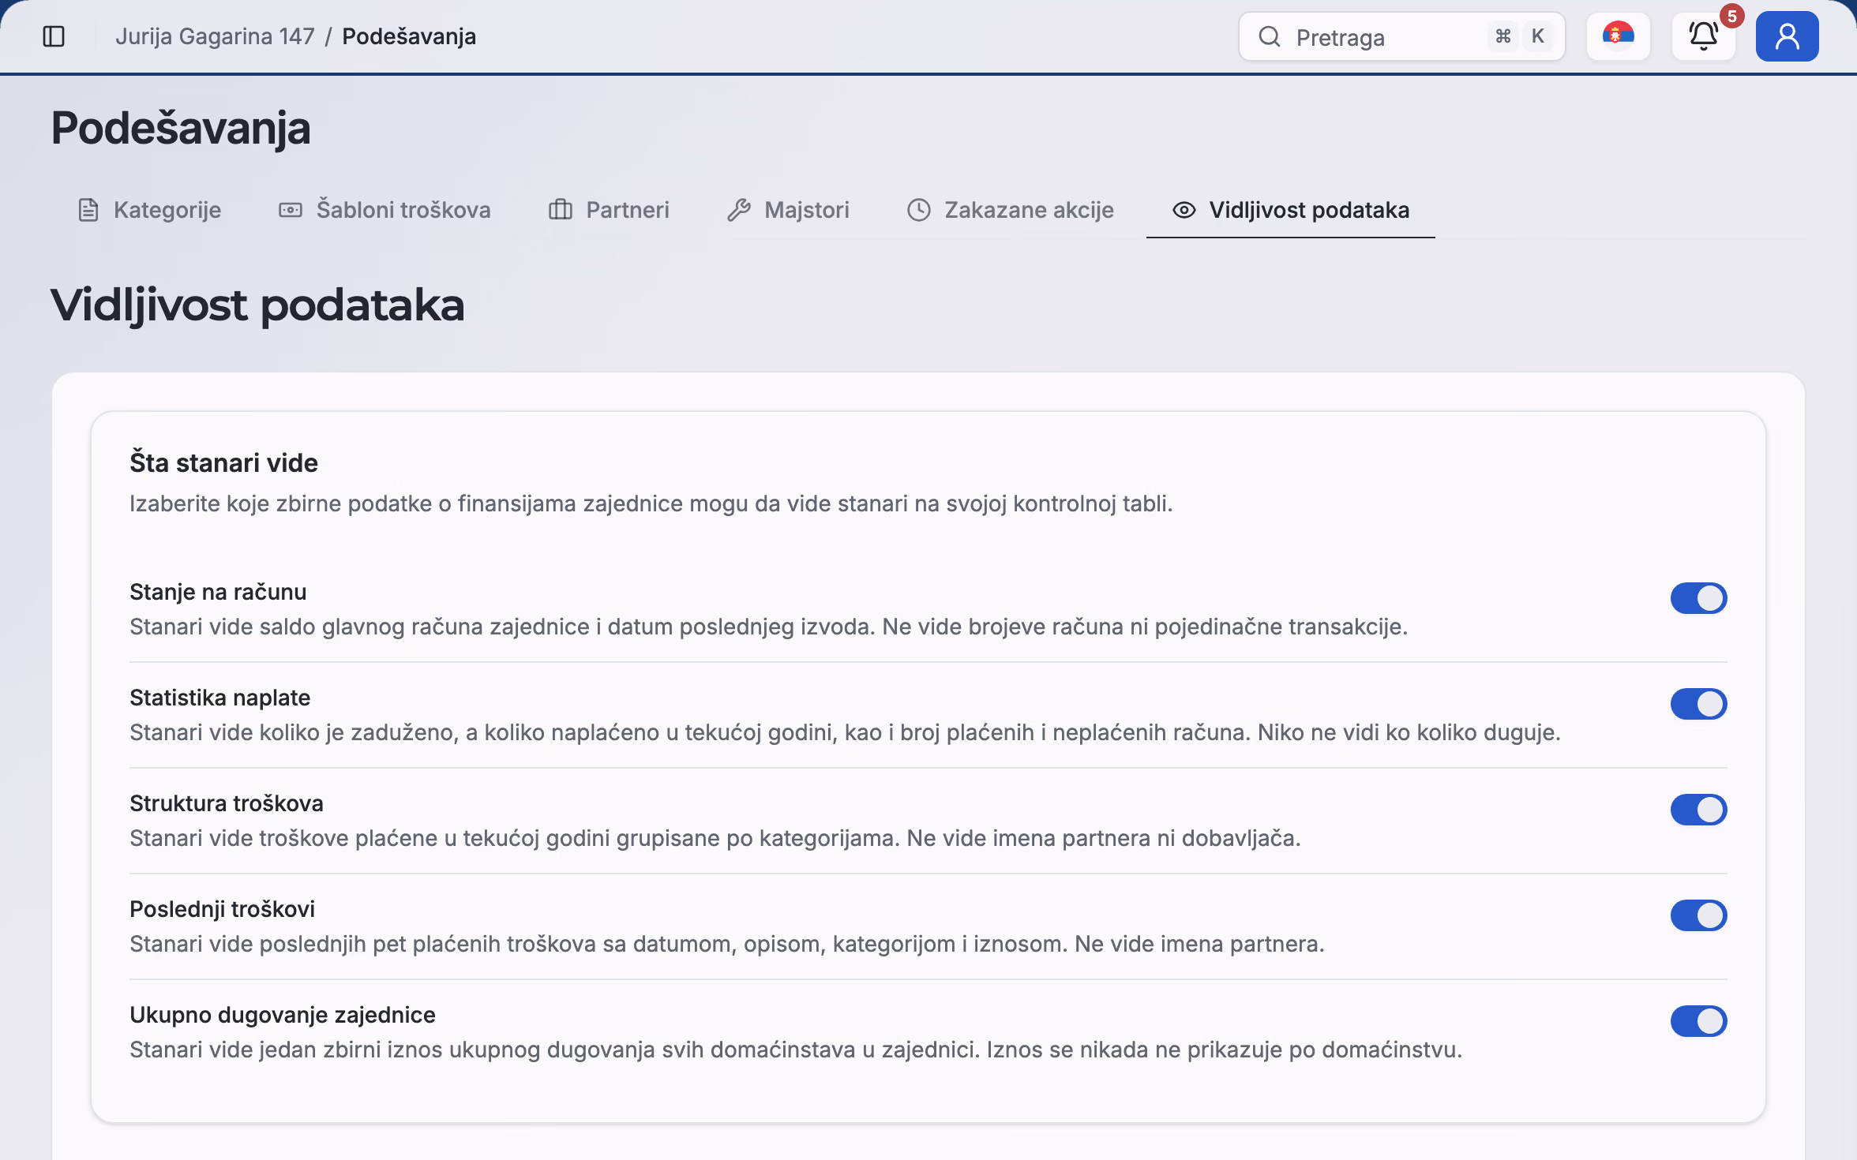This screenshot has height=1160, width=1857.
Task: Click the Poslednji troškovi label
Action: 222,909
